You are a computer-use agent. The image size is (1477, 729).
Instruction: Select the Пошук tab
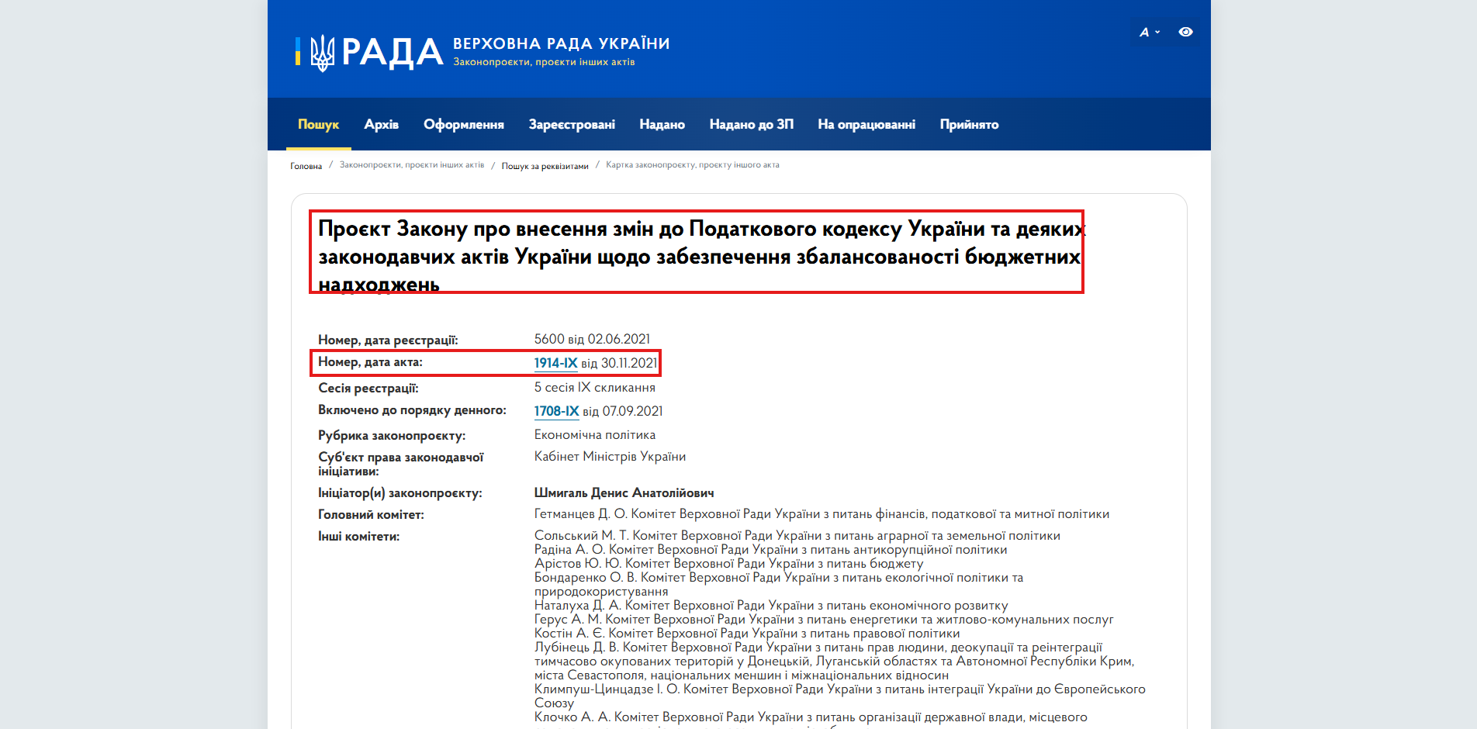pyautogui.click(x=319, y=124)
